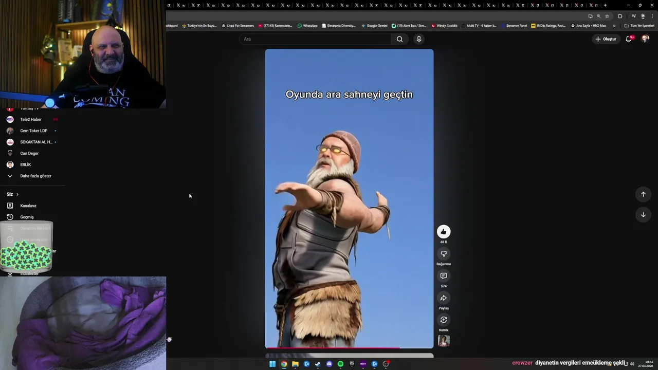This screenshot has height=370, width=658.
Task: Open the Streamer Panel bookmark
Action: tap(514, 25)
